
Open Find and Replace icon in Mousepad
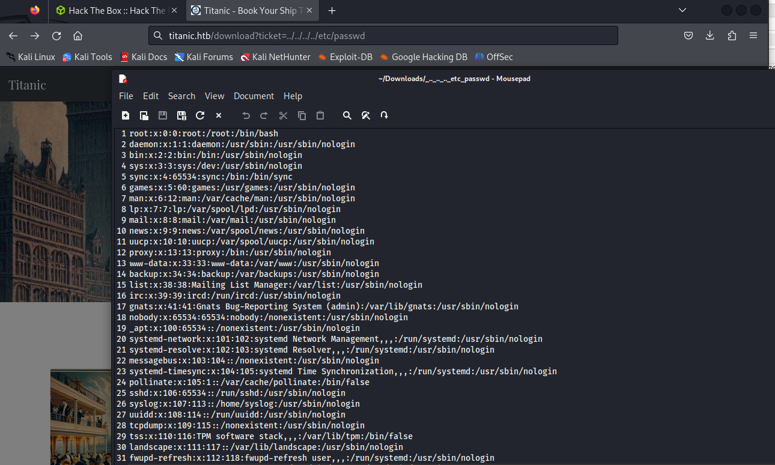(x=366, y=115)
